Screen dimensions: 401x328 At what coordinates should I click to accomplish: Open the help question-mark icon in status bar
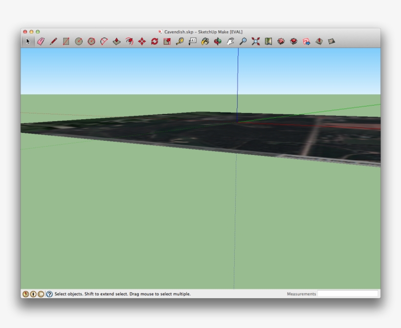point(49,294)
